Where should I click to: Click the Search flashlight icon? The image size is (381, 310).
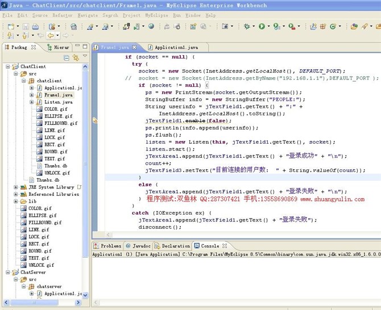[x=365, y=26]
